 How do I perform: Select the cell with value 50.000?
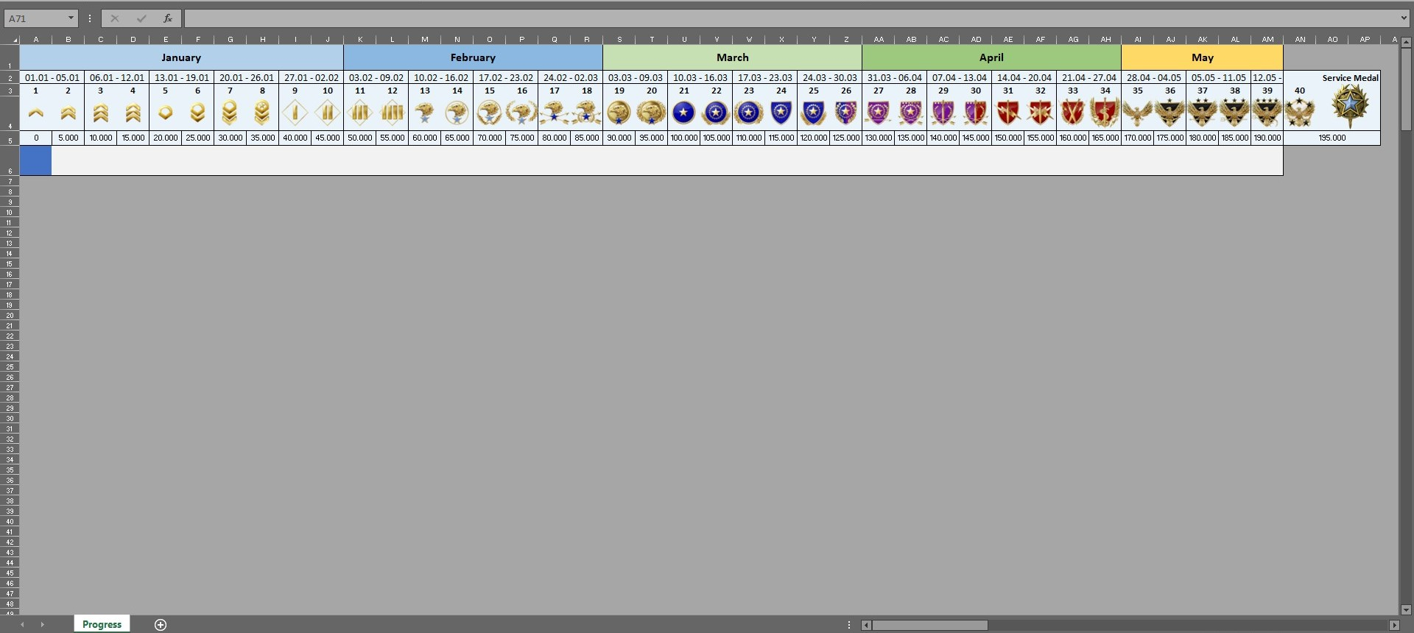coord(359,138)
